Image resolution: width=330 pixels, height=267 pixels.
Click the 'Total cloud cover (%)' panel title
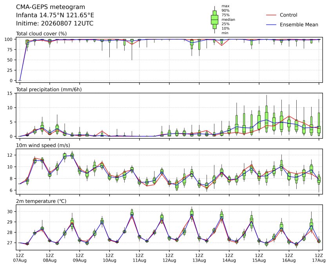pos(41,34)
